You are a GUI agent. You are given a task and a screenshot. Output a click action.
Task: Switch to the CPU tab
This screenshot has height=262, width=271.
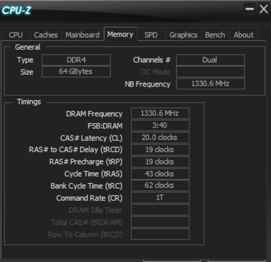click(16, 35)
